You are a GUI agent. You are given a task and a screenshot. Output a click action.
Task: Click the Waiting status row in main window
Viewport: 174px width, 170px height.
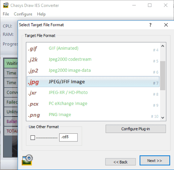pyautogui.click(x=11, y=63)
